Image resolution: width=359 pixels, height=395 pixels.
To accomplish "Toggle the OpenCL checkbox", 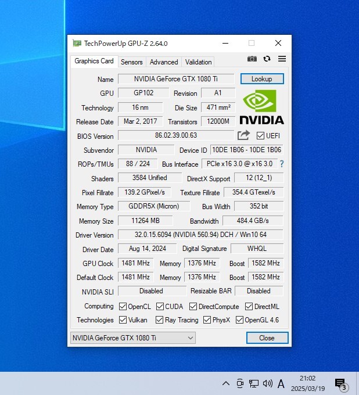I will coord(123,306).
